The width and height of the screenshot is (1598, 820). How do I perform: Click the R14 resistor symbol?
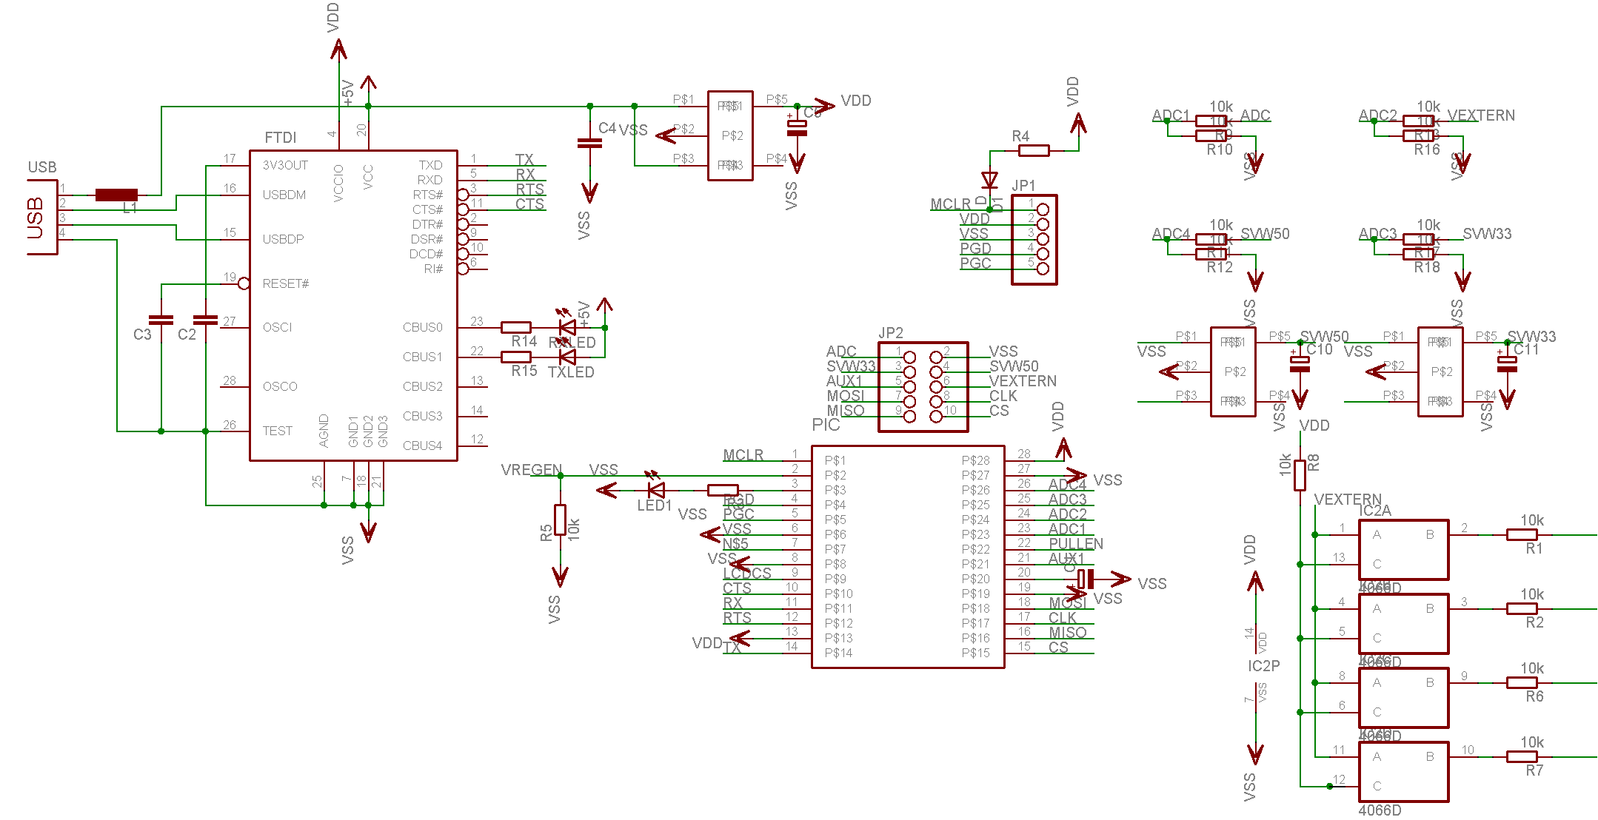[516, 327]
